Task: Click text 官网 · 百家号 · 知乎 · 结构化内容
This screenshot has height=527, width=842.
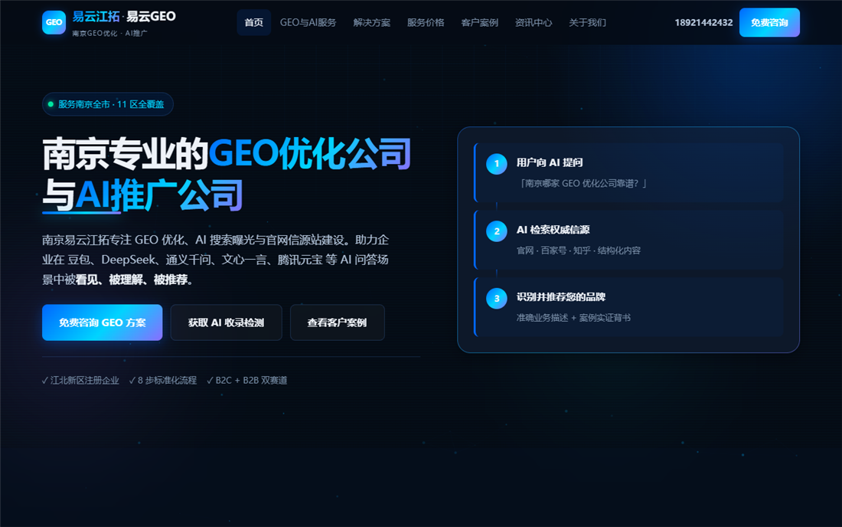Action: click(x=579, y=250)
